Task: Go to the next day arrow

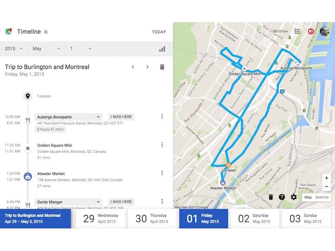Action: [147, 67]
